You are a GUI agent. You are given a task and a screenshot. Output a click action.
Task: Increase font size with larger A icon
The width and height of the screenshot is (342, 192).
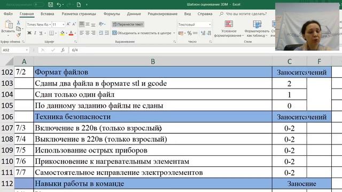[68, 24]
